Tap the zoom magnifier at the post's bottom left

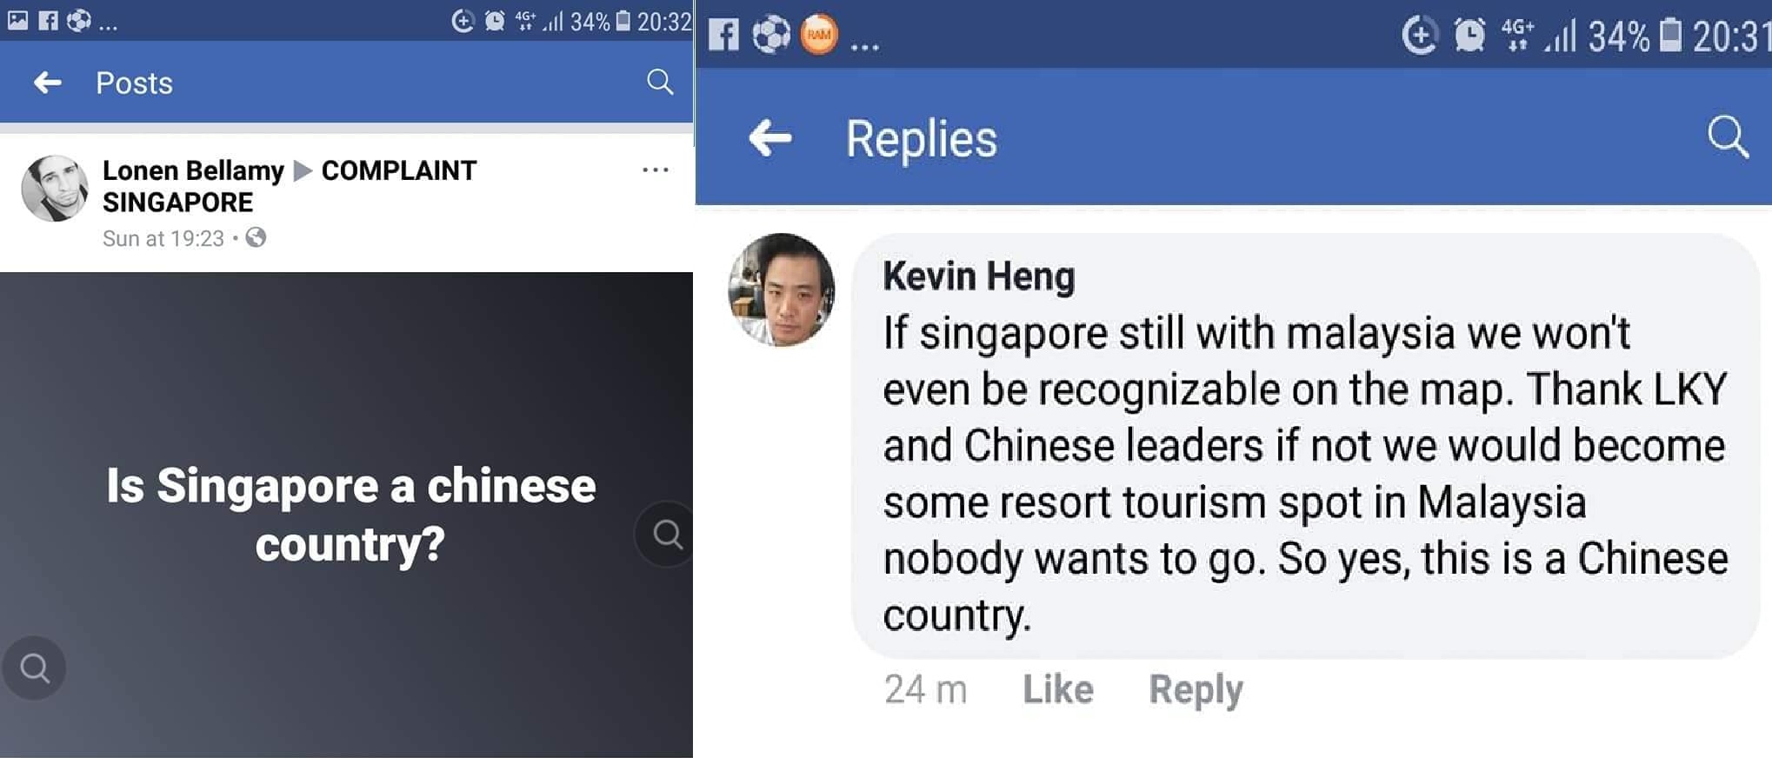point(34,668)
